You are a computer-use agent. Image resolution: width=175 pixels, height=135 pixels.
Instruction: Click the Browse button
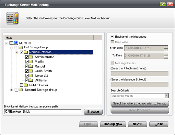tap(93, 112)
